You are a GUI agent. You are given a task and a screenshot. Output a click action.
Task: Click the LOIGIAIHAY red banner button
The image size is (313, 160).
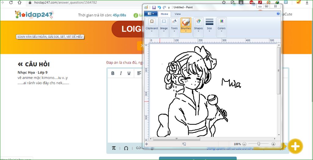(128, 29)
